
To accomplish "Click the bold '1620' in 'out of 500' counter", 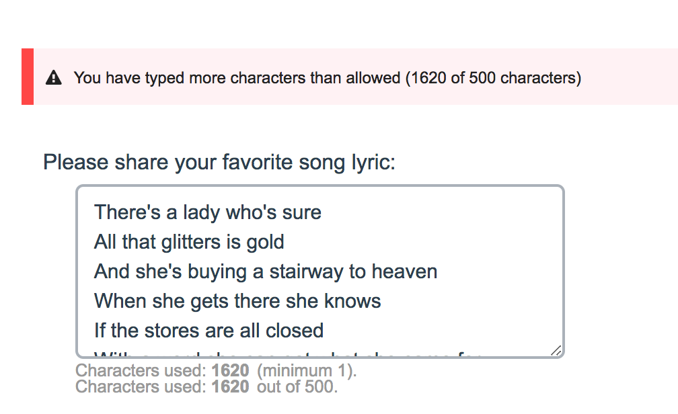I will pyautogui.click(x=230, y=386).
